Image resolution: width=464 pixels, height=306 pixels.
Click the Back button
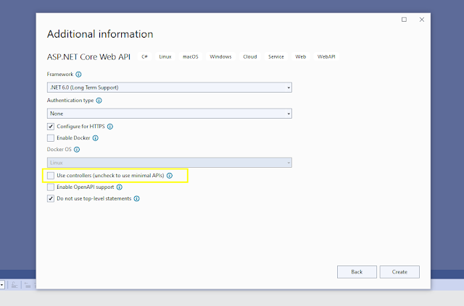(357, 272)
